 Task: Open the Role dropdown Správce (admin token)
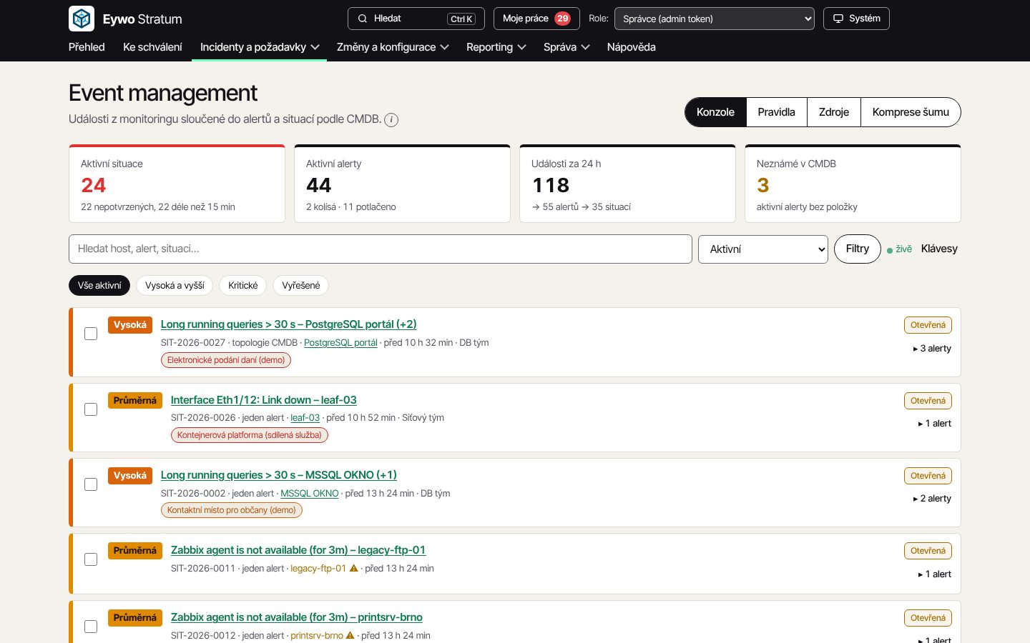pyautogui.click(x=714, y=19)
